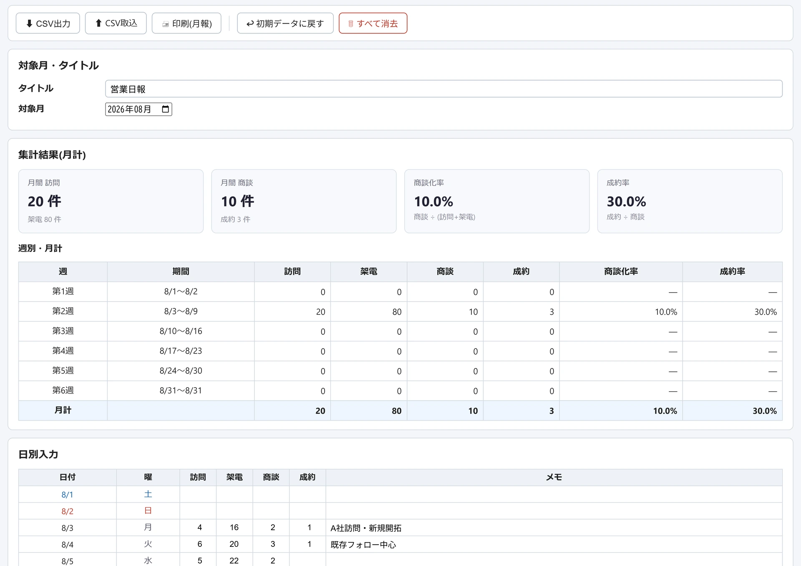Viewport: 801px width, 566px height.
Task: Click the タイトル input with 営業日報
Action: coord(443,89)
